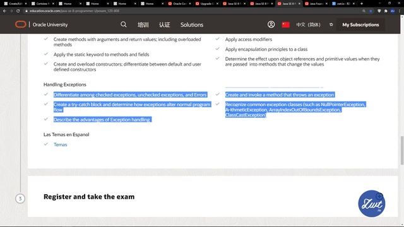The width and height of the screenshot is (404, 227).
Task: Switch to the zwt.io tab
Action: [x=343, y=4]
